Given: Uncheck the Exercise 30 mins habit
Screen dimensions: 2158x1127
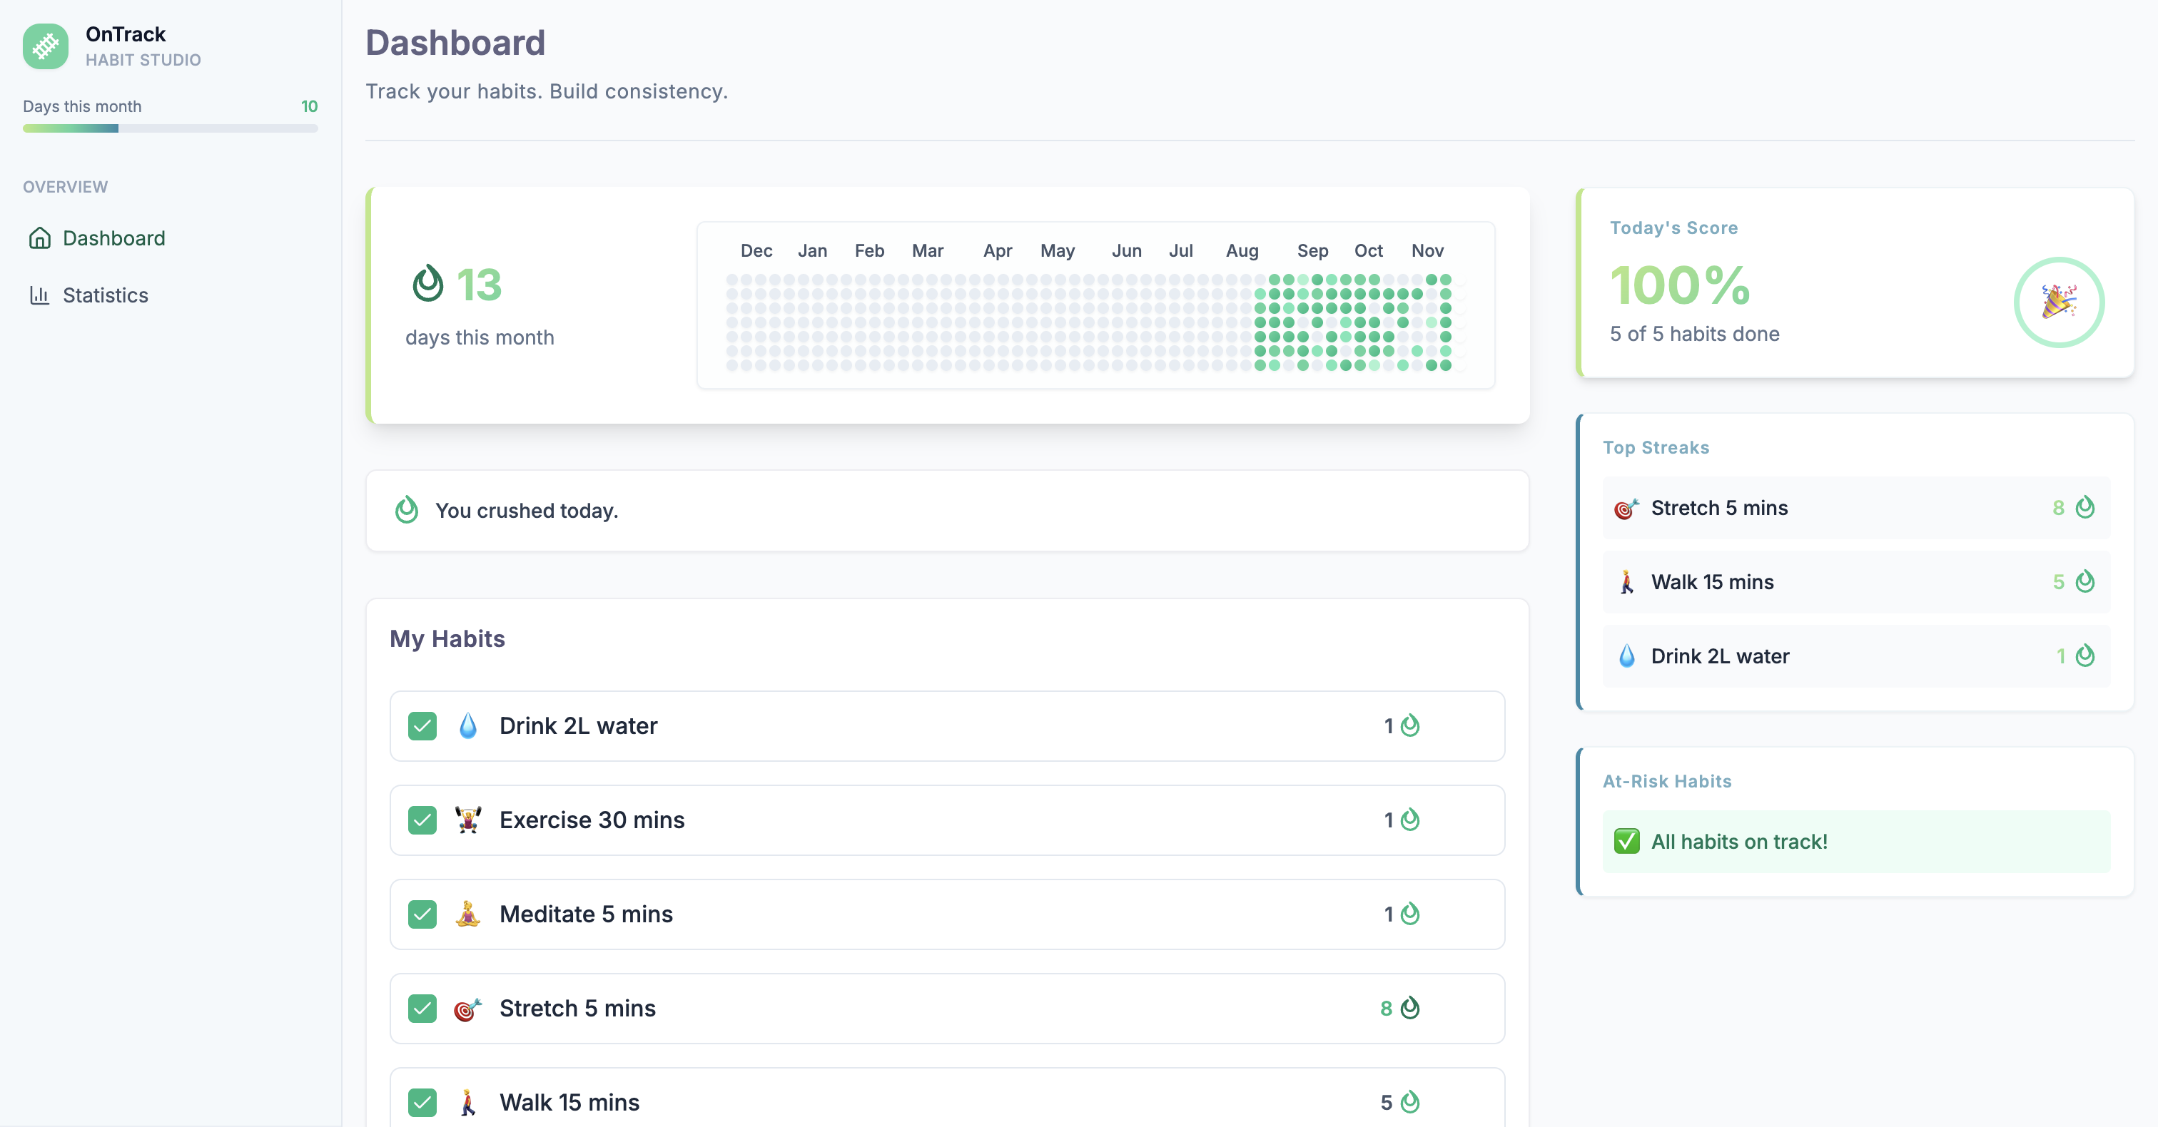Looking at the screenshot, I should pos(422,820).
